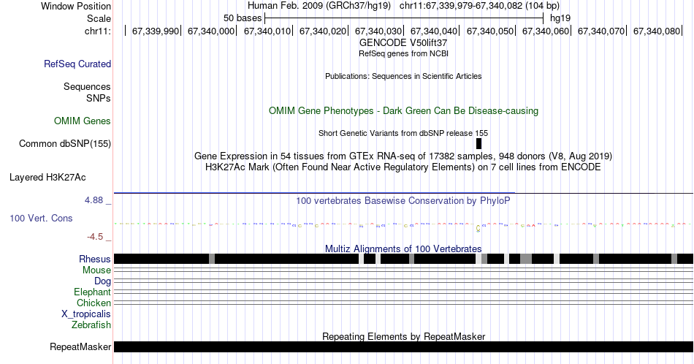Click Multiz Alignments of 100 Vertebrates title
Image resolution: width=694 pixels, height=364 pixels.
[403, 249]
